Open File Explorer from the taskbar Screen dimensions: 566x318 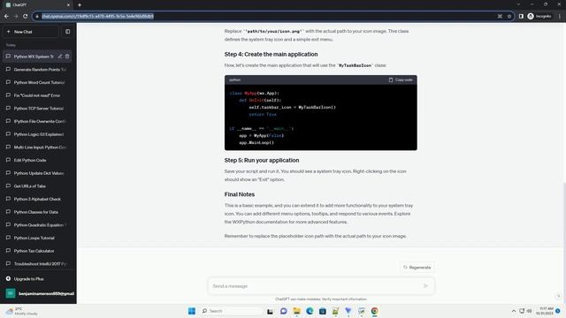click(x=296, y=311)
